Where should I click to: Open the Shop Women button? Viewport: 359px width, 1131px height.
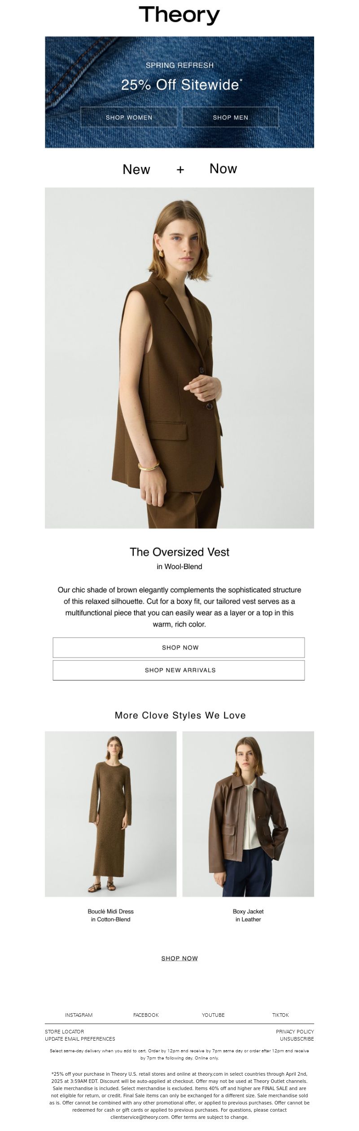tap(129, 117)
